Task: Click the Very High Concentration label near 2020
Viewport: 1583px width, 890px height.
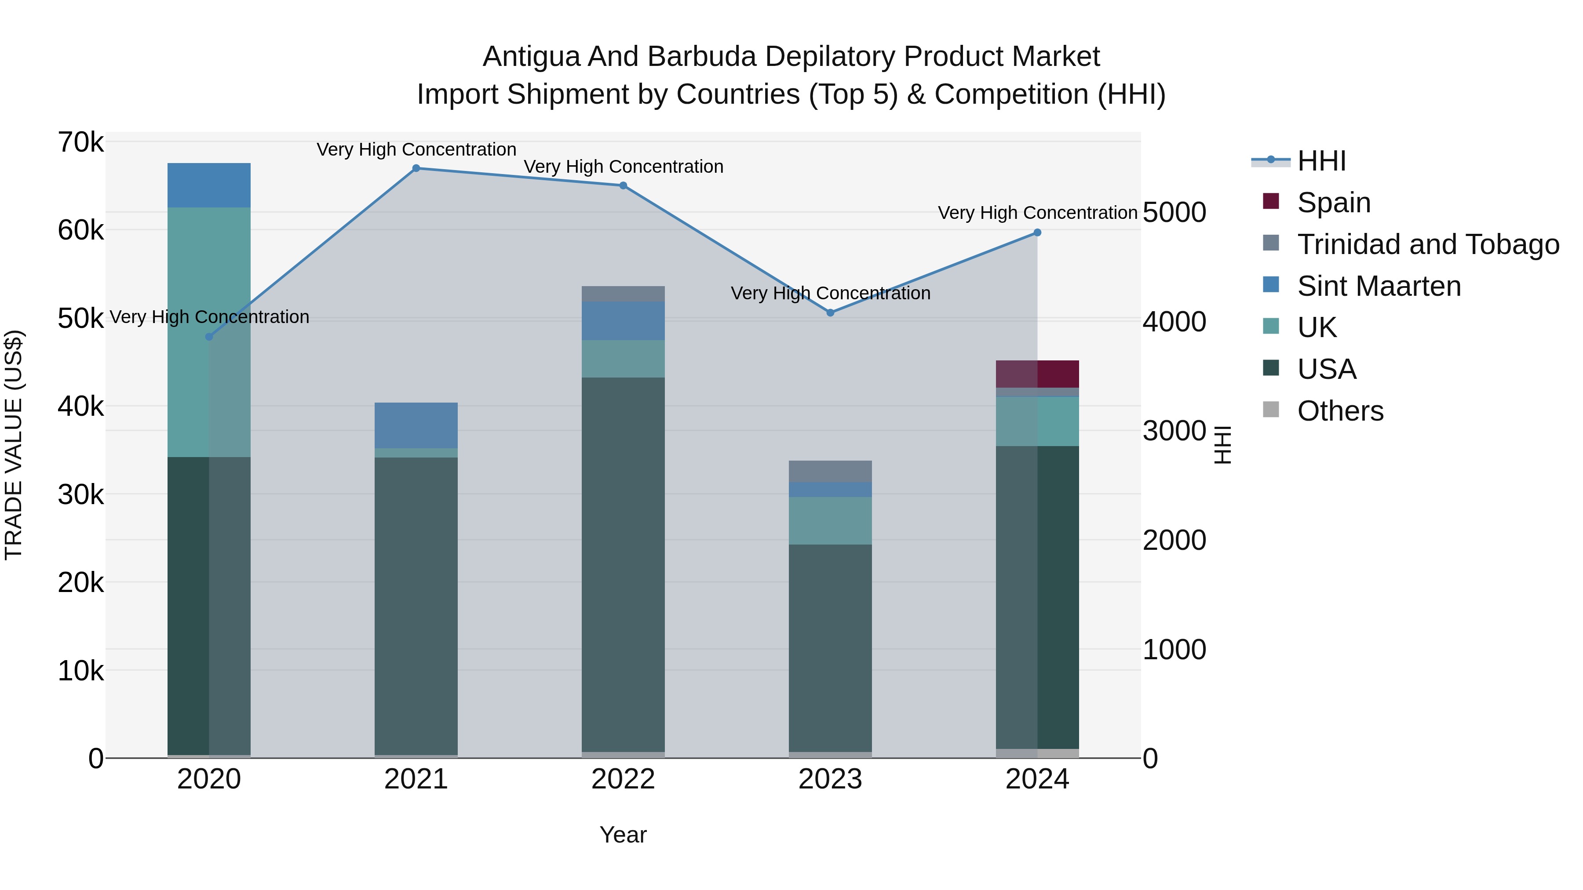Action: coord(209,317)
